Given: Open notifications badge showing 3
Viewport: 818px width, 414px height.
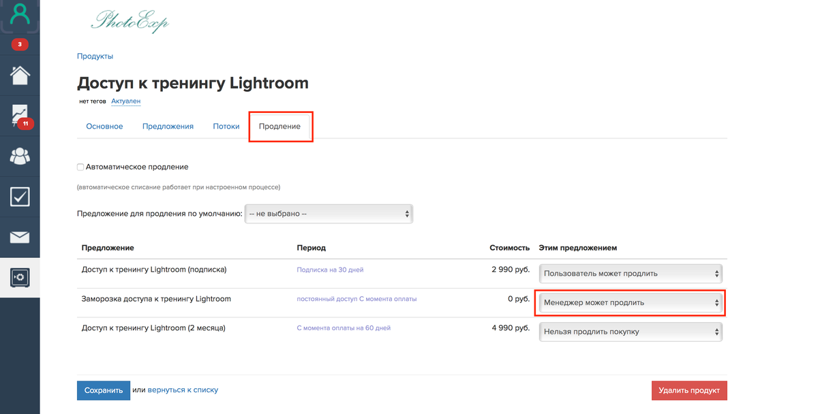Looking at the screenshot, I should [x=20, y=44].
